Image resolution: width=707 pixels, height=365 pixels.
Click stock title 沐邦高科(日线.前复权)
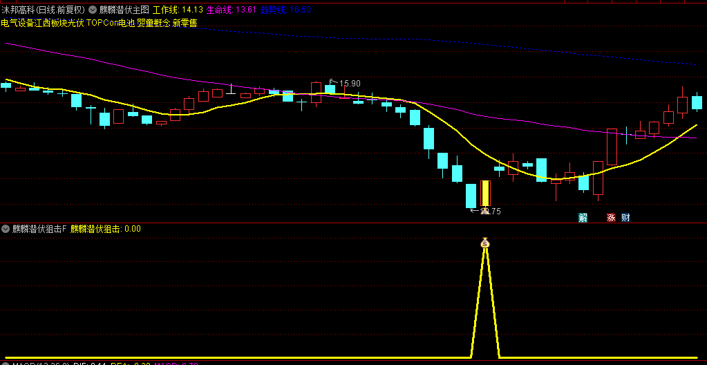[44, 10]
